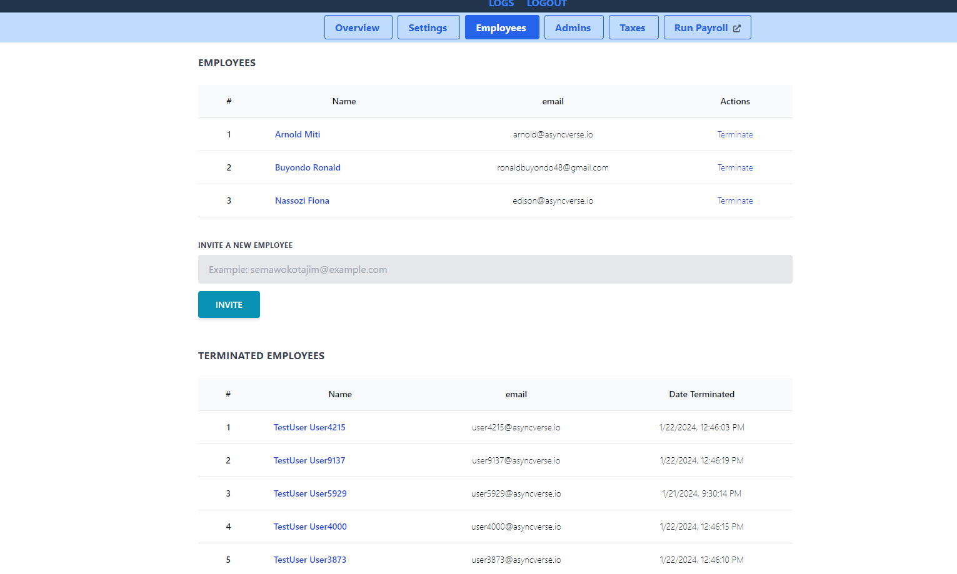Open terminated employee TestUser User5929
This screenshot has height=574, width=957.
(310, 493)
